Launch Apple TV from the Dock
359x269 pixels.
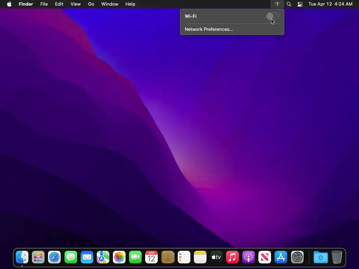pos(216,257)
